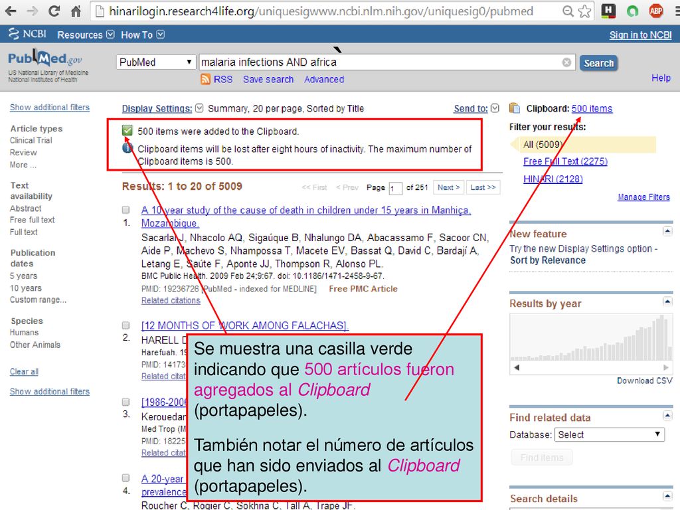Open Manage Filters link
Viewport: 680px width, 510px height.
(644, 197)
